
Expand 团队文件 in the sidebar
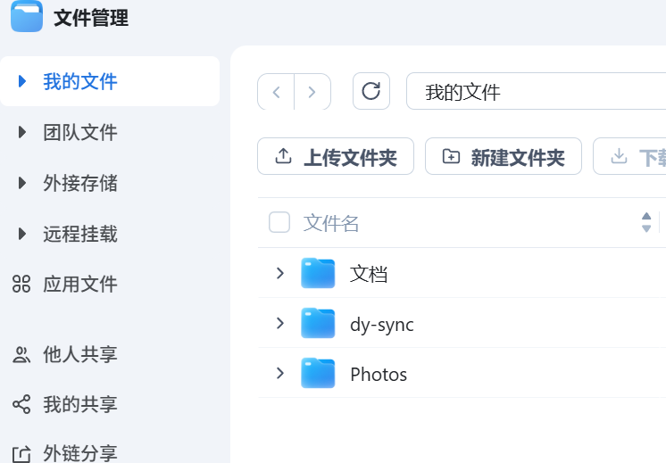22,133
